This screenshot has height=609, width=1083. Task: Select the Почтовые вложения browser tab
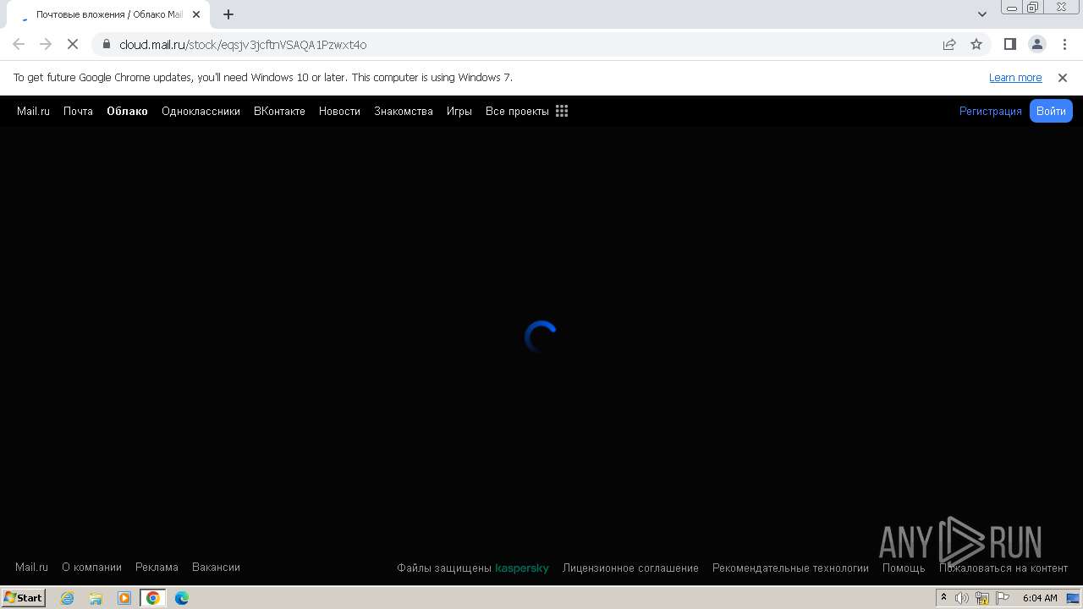tap(109, 14)
